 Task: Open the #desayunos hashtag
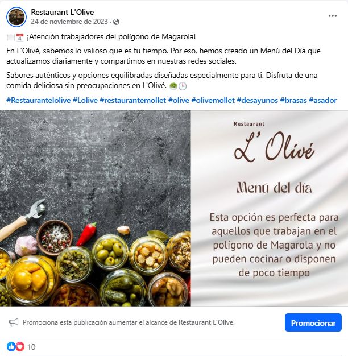tap(257, 100)
